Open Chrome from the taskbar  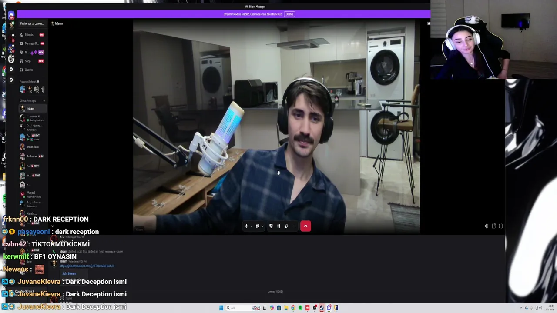tap(293, 308)
